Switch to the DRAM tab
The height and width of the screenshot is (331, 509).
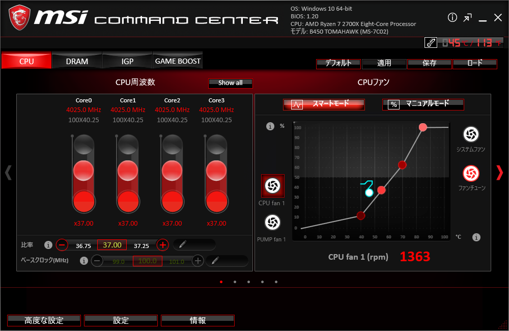point(77,61)
